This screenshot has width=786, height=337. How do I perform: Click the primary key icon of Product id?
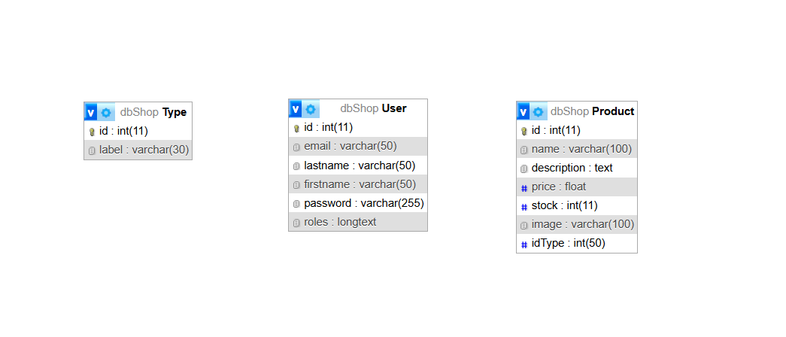tap(524, 131)
